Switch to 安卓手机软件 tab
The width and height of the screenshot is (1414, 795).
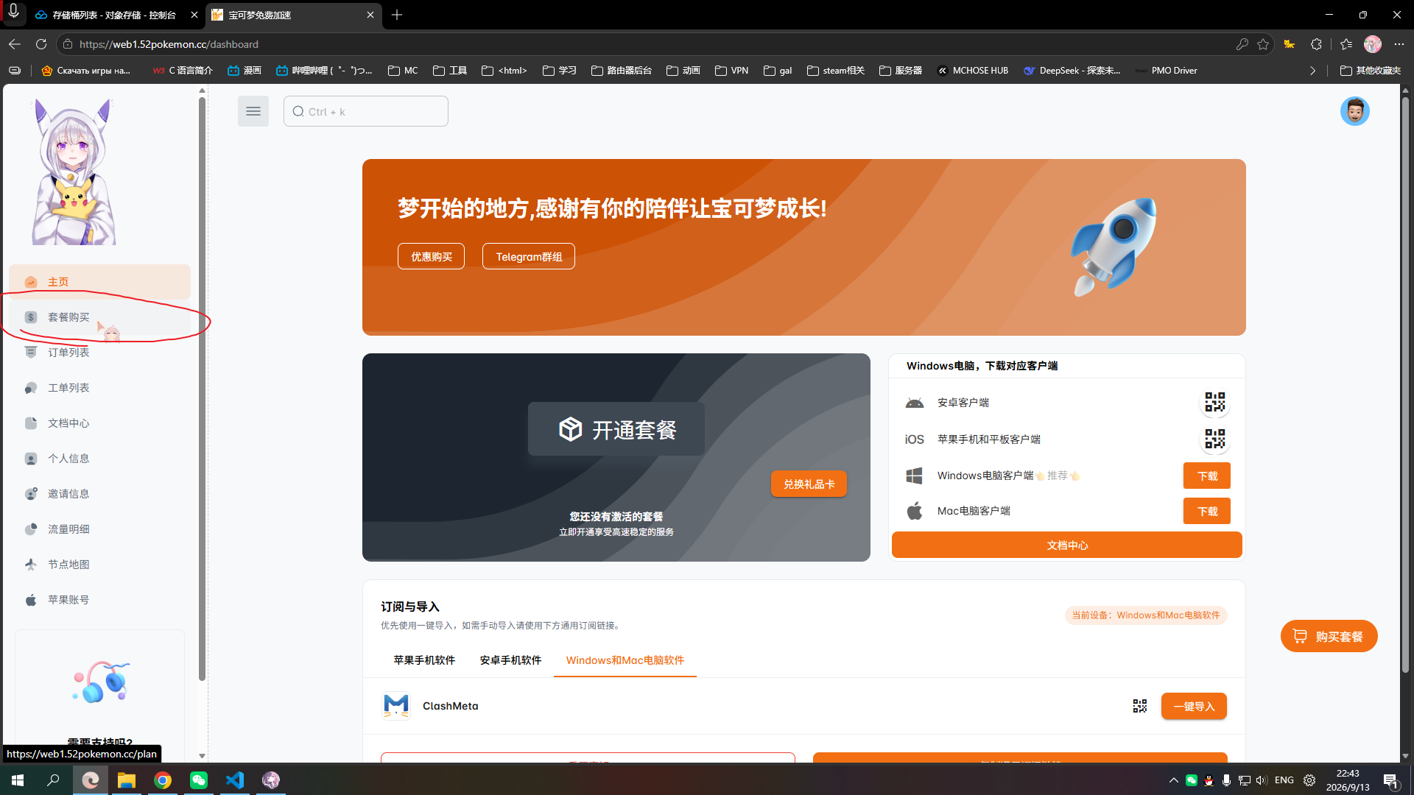coord(510,660)
